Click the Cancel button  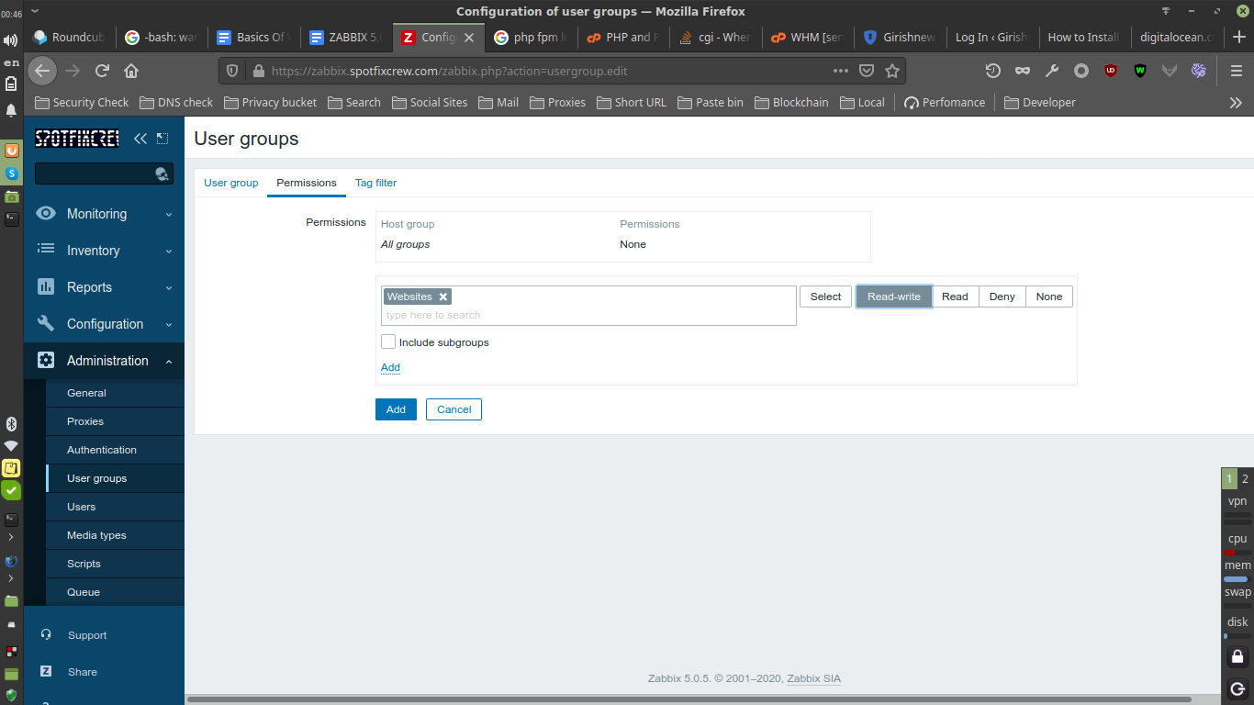click(453, 409)
